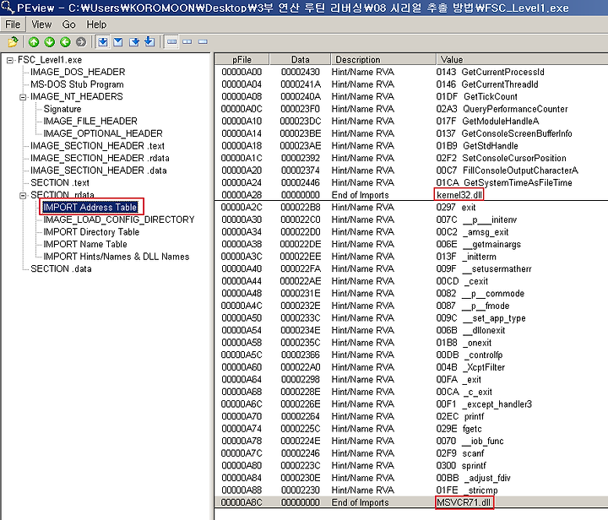
Task: Select IMAGE_OPTIONAL_HEADER in the tree
Action: 103,133
